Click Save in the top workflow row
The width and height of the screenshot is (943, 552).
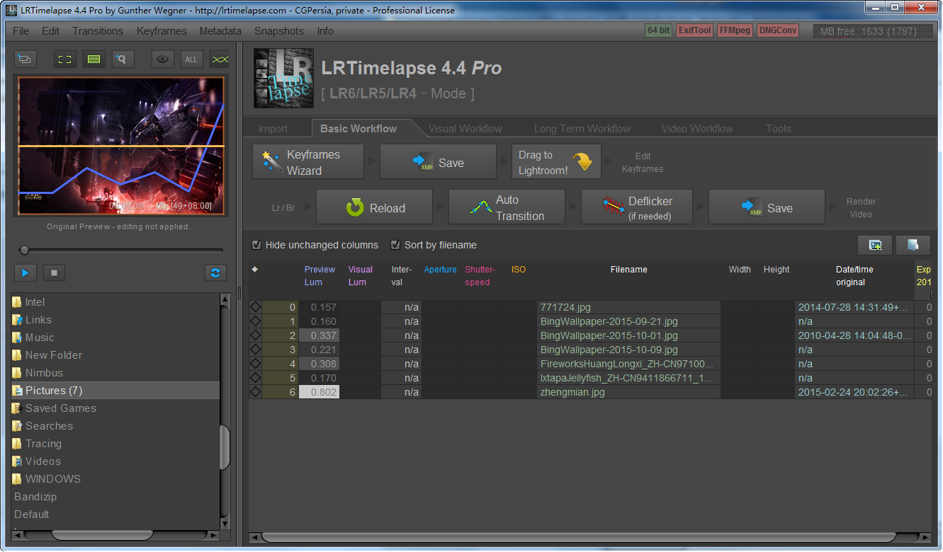pyautogui.click(x=438, y=162)
